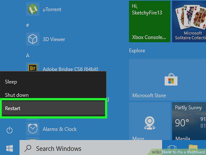Screen dimensions: 206x155
Task: Click the search magnifier icon
Action: tap(28, 148)
